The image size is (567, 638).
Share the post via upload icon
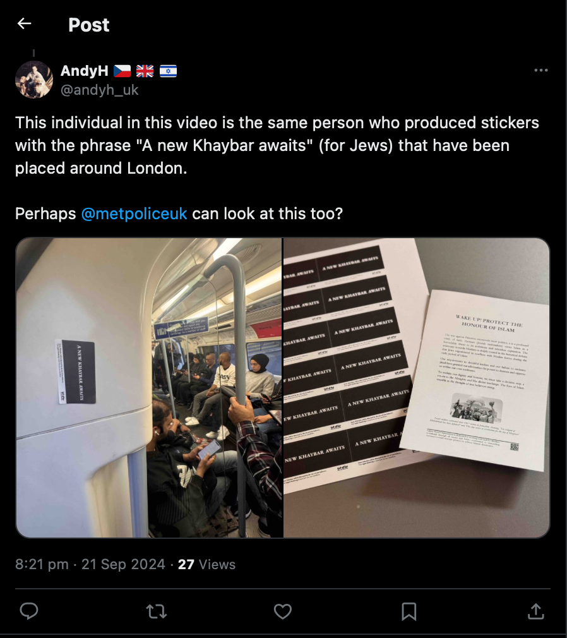tap(535, 611)
